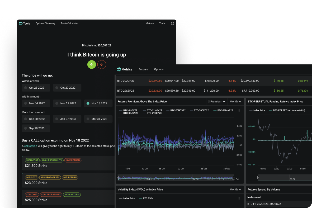Open the settings gear icon
The width and height of the screenshot is (312, 208).
(x=172, y=23)
